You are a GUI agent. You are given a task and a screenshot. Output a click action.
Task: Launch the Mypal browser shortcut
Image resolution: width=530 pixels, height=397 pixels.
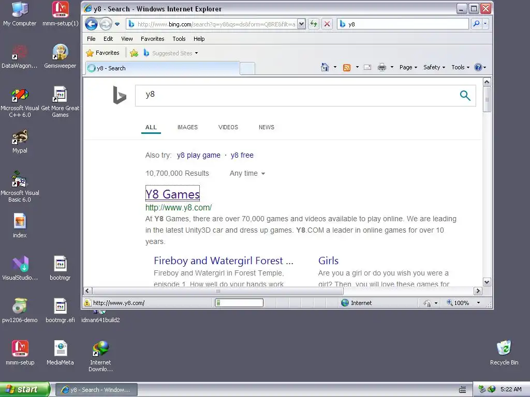(x=20, y=141)
